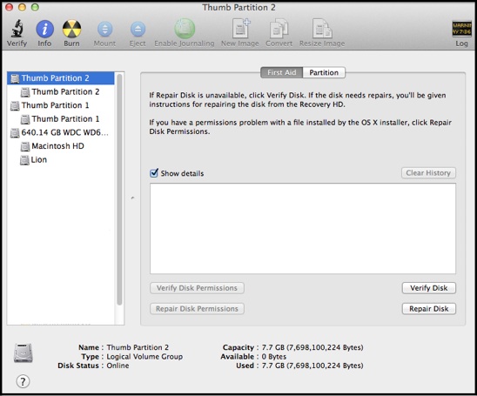Click the Repair Disk Permissions button

(x=197, y=309)
